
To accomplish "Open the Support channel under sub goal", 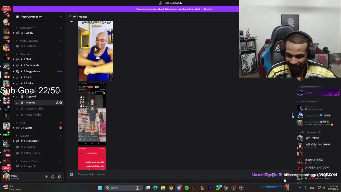I will coord(39,97).
